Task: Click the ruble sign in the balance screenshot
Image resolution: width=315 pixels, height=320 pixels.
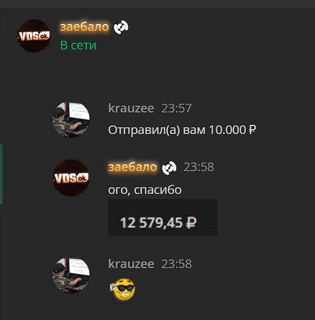Action: click(x=191, y=223)
